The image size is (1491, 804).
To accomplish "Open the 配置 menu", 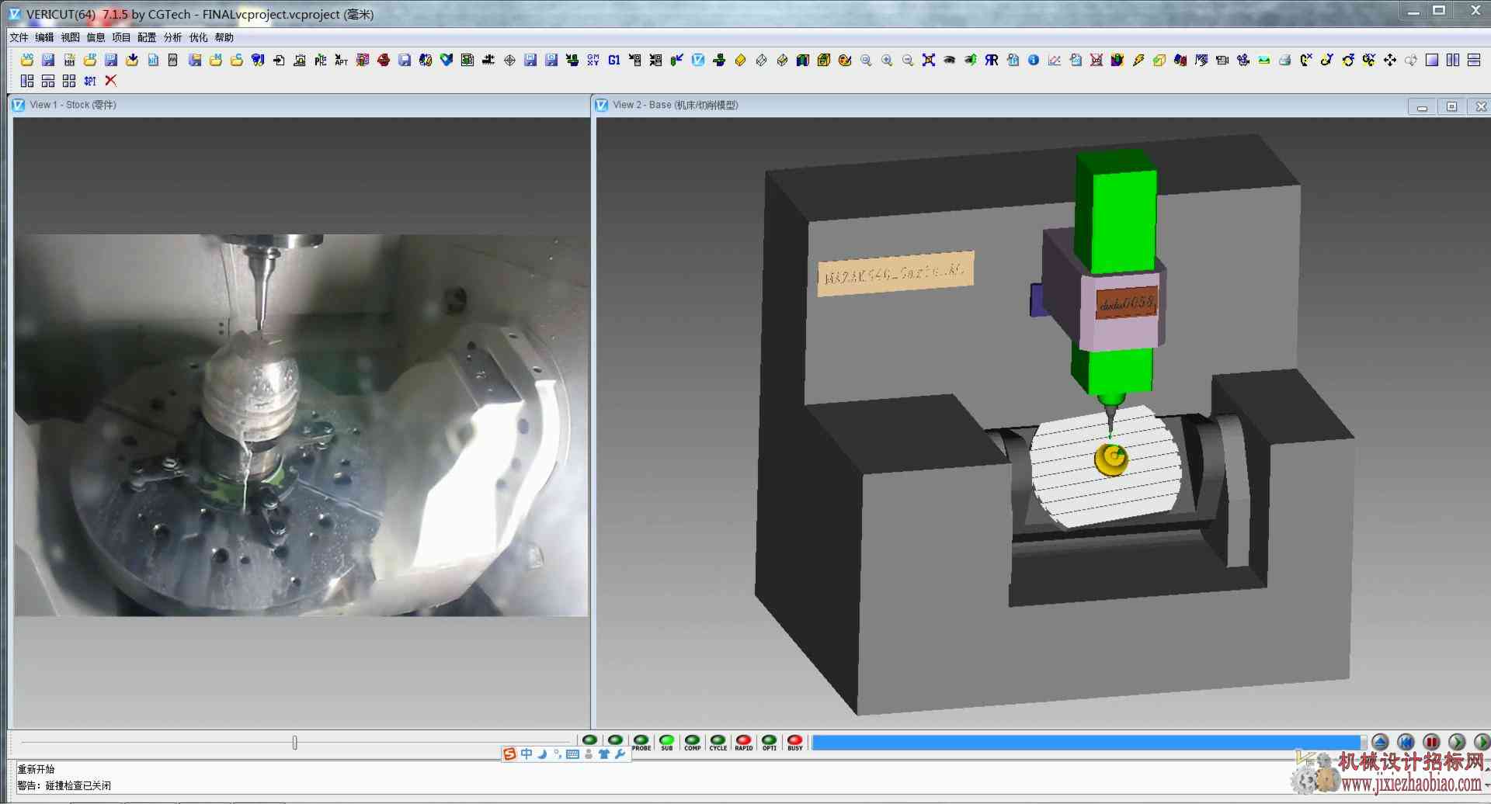I will coord(147,37).
